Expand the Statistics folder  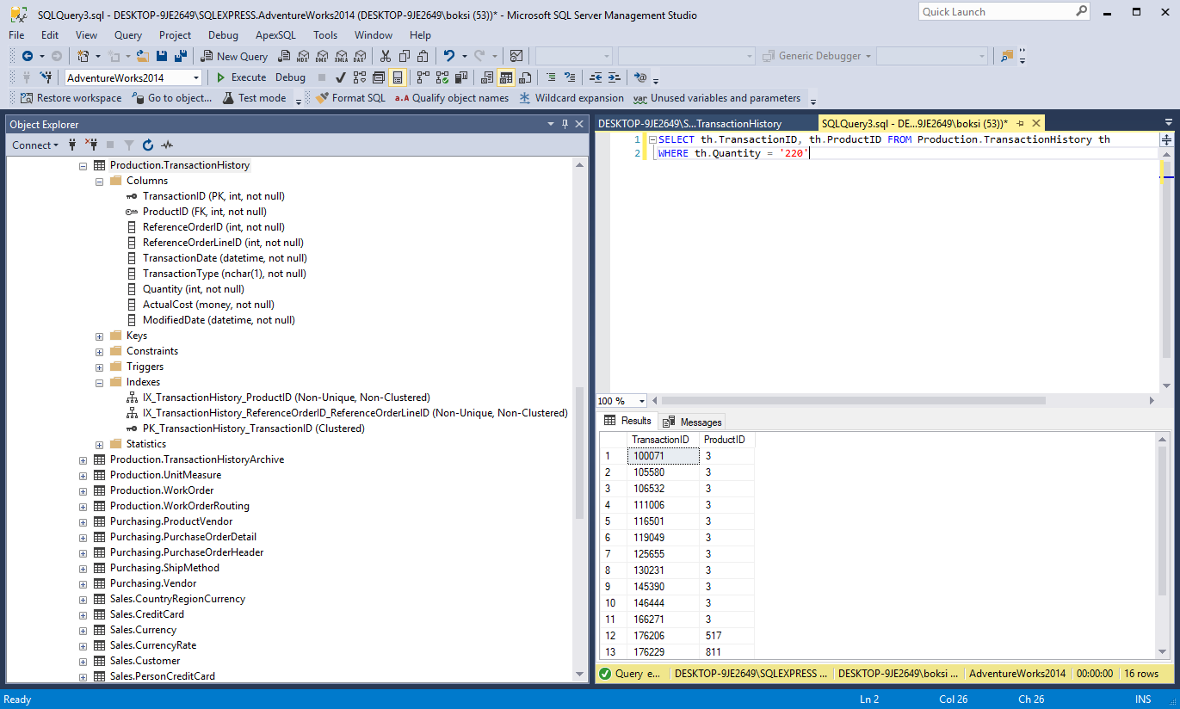(x=100, y=444)
